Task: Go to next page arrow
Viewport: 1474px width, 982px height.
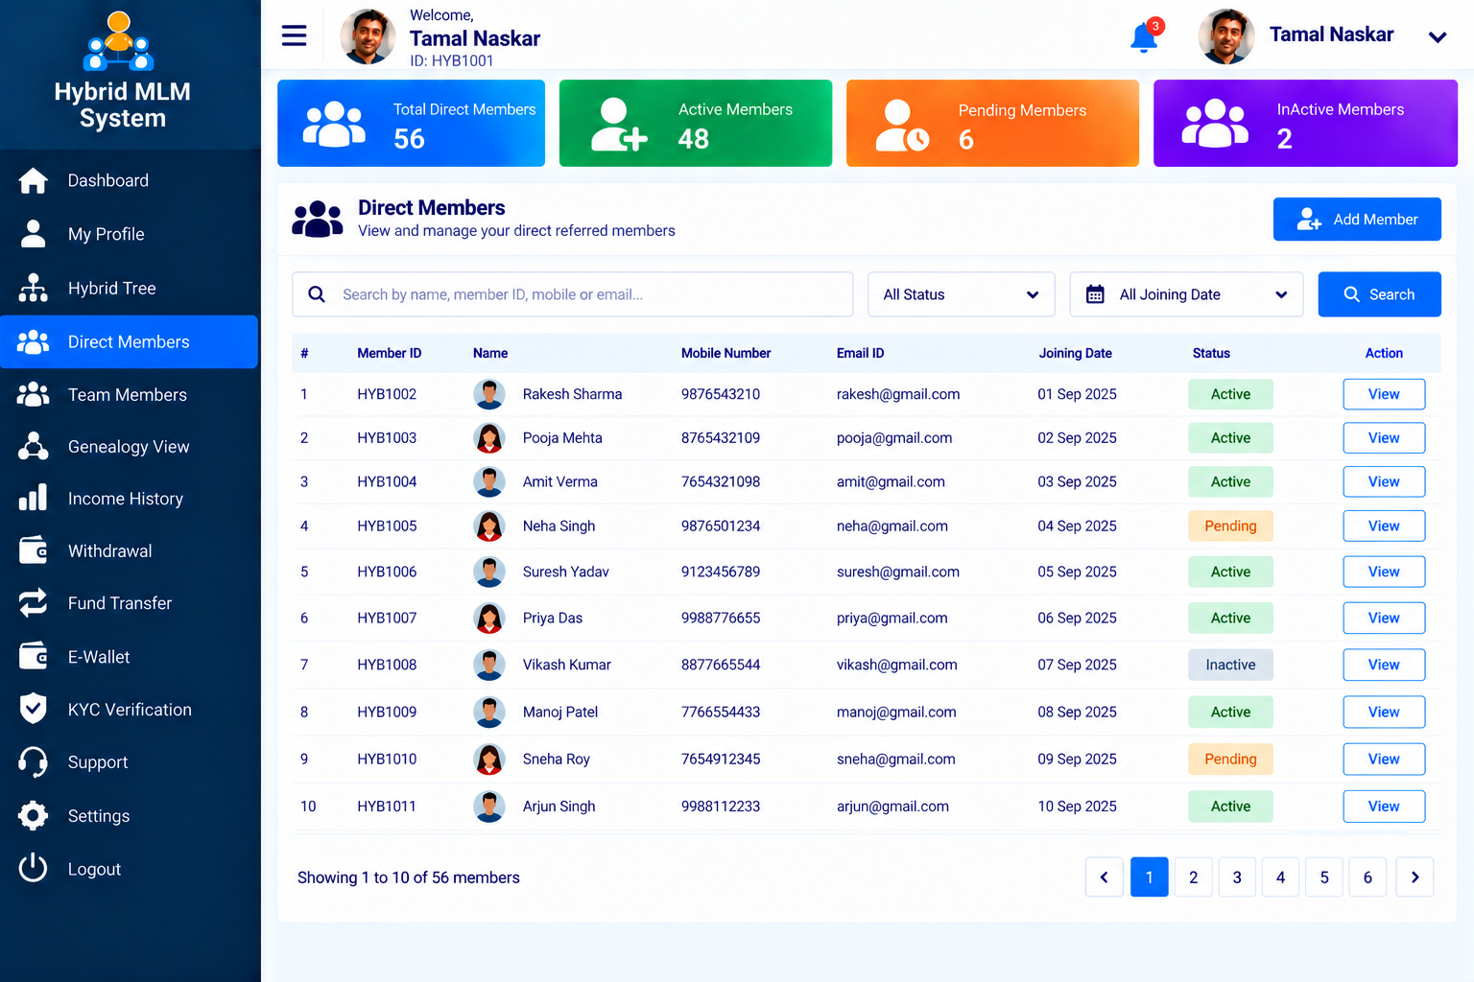Action: [1415, 877]
